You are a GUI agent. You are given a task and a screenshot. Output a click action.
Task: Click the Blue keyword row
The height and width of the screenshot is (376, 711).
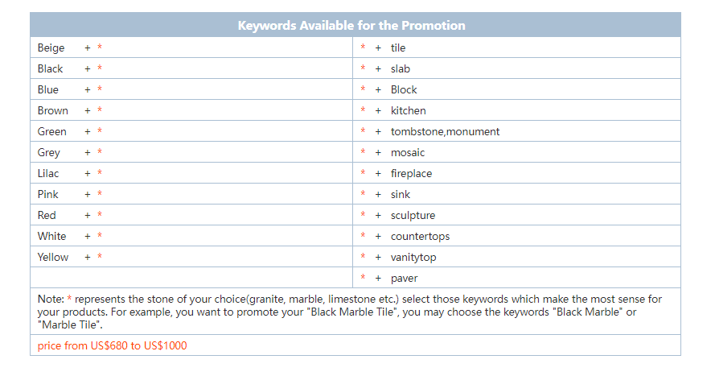[x=191, y=89]
